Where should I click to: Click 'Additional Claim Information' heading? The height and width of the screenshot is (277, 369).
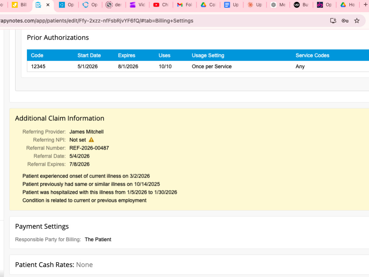pos(59,118)
